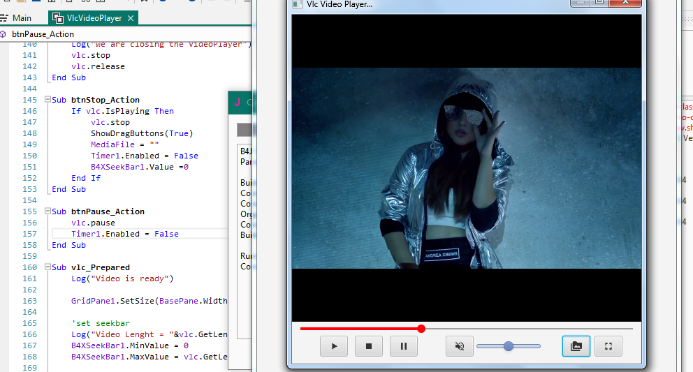
Task: Click the red seek bar handle
Action: pyautogui.click(x=421, y=329)
